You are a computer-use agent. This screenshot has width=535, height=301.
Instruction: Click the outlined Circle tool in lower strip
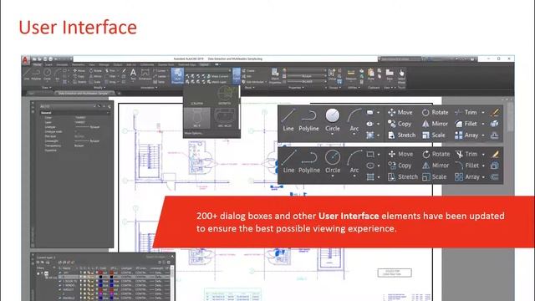(x=333, y=161)
